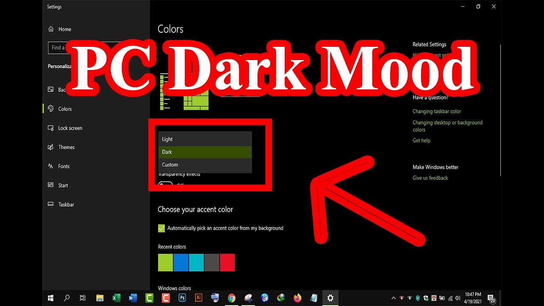This screenshot has width=544, height=306.
Task: Click the Get help link
Action: tap(421, 140)
